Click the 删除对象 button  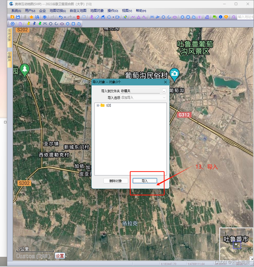[x=116, y=181]
